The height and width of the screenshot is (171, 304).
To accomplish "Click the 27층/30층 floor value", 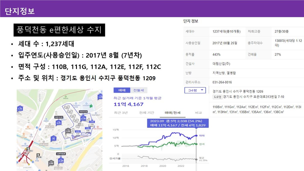I will pos(282,31).
